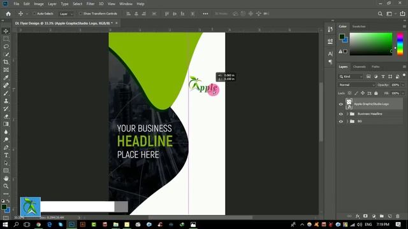Open the Kind filter dropdown
This screenshot has width=408, height=229.
(x=351, y=76)
